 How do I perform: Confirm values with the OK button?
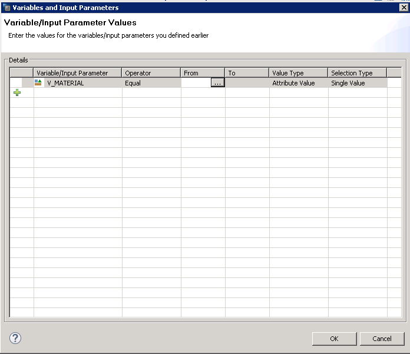pos(334,339)
